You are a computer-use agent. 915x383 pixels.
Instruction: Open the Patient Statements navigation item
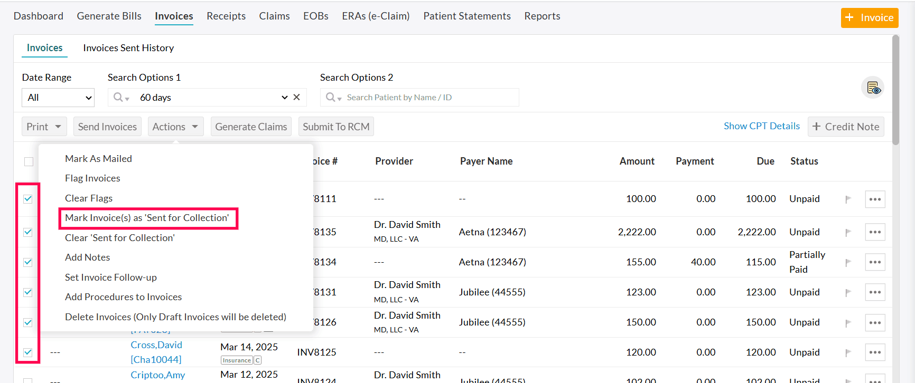coord(467,16)
